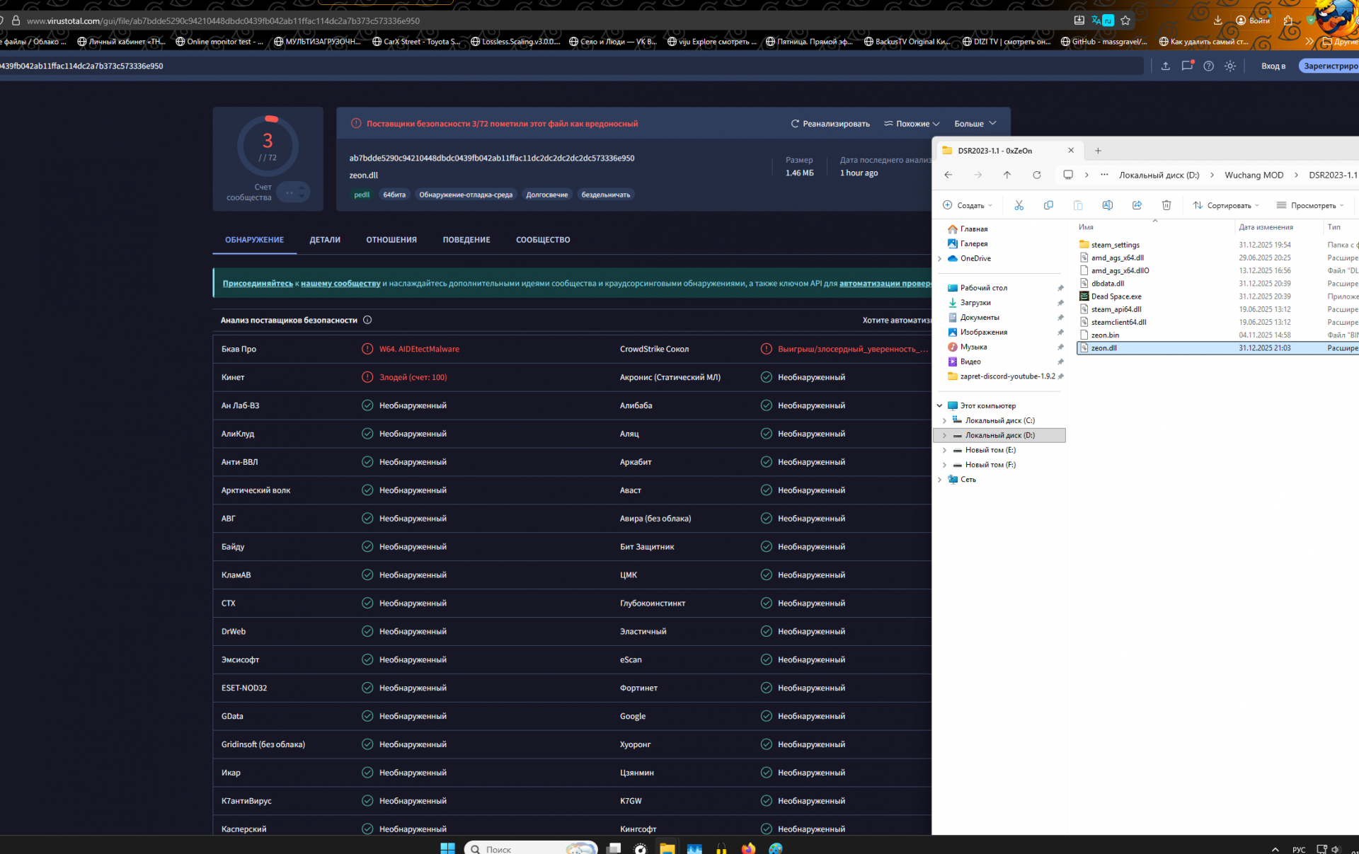Toggle VirusTotal light/dark theme sun icon
1359x854 pixels.
tap(1230, 66)
